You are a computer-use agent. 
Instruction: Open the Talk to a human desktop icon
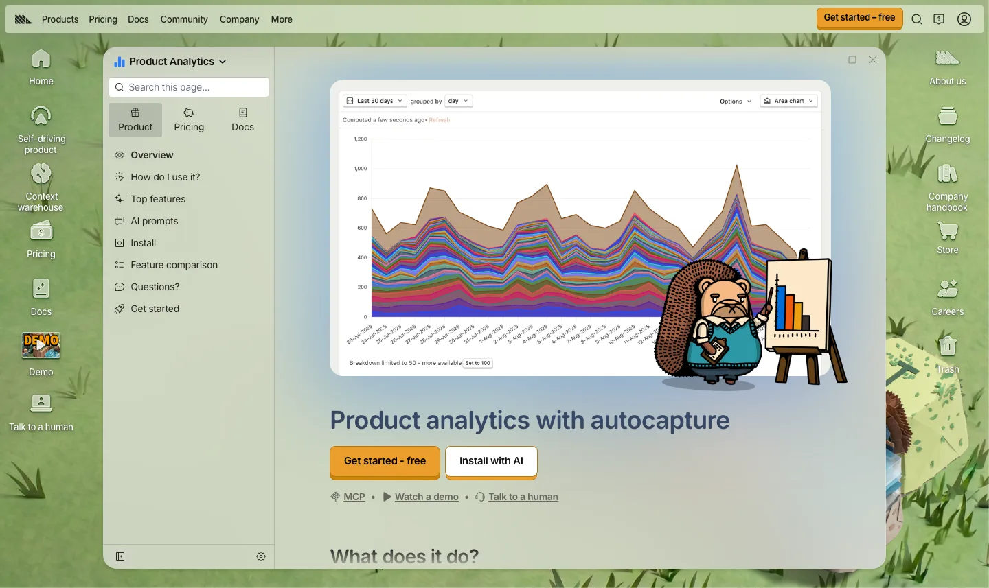[x=41, y=412]
